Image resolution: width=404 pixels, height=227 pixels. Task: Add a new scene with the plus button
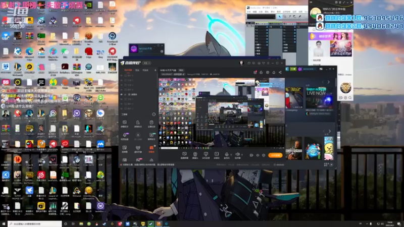pyautogui.click(x=155, y=70)
